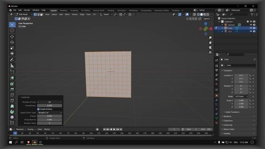Open the Physics properties tab icon
Image resolution: width=265 pixels, height=149 pixels.
(x=217, y=109)
